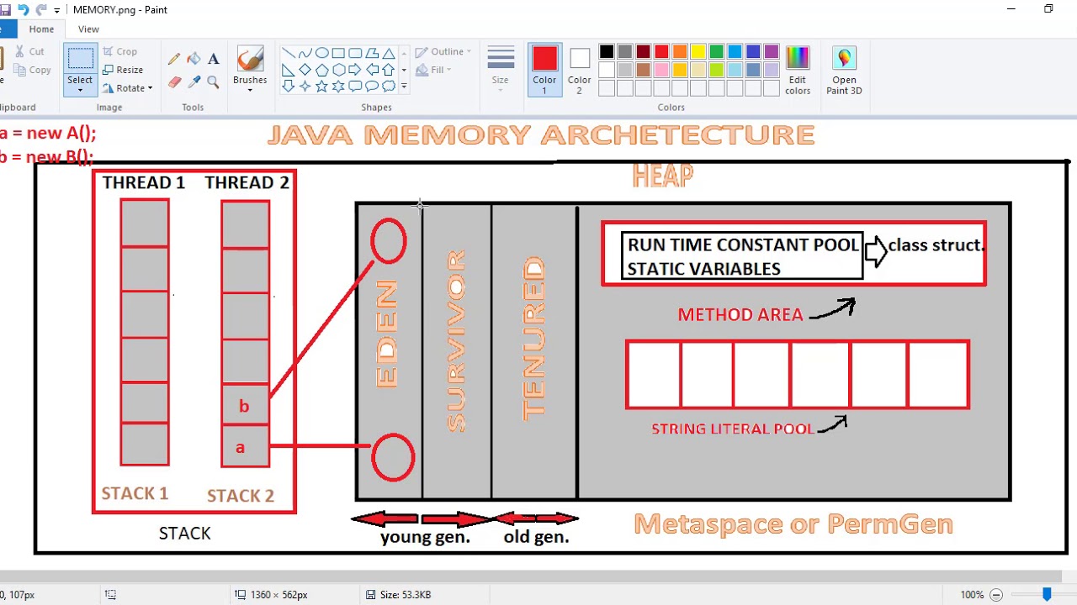
Task: Select the Magnifier tool
Action: [213, 82]
